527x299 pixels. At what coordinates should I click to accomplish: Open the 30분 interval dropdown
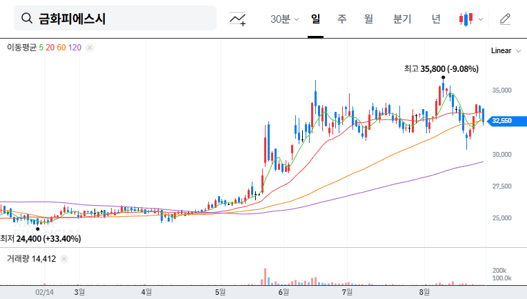coord(284,19)
